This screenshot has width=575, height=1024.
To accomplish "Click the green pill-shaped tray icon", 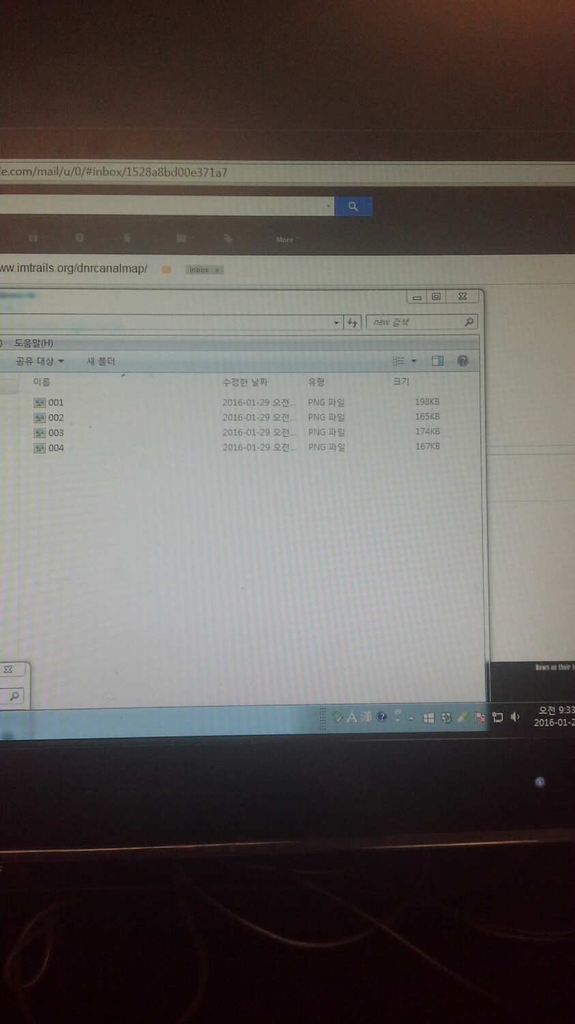I will click(462, 717).
